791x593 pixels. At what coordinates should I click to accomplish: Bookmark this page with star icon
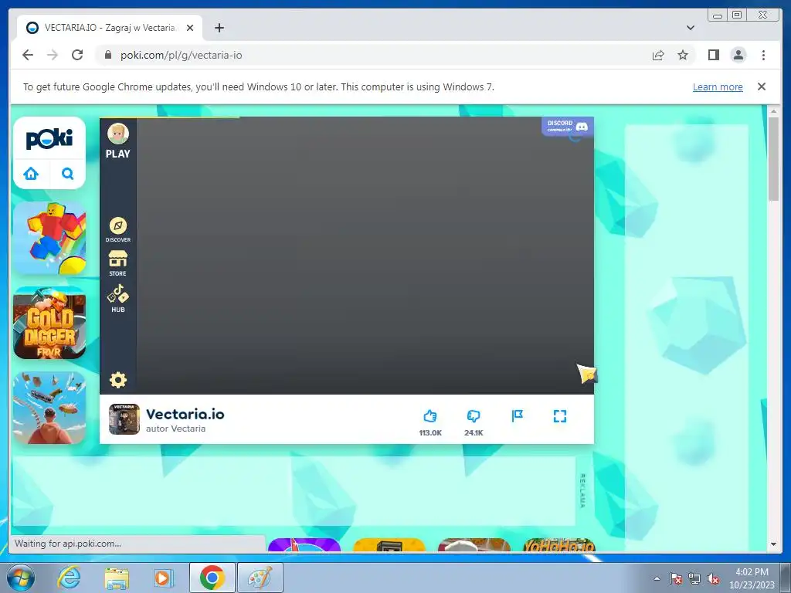pos(683,55)
